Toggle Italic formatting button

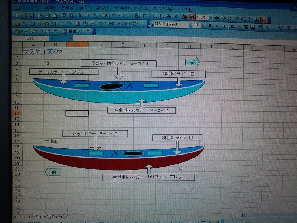[x=217, y=26]
